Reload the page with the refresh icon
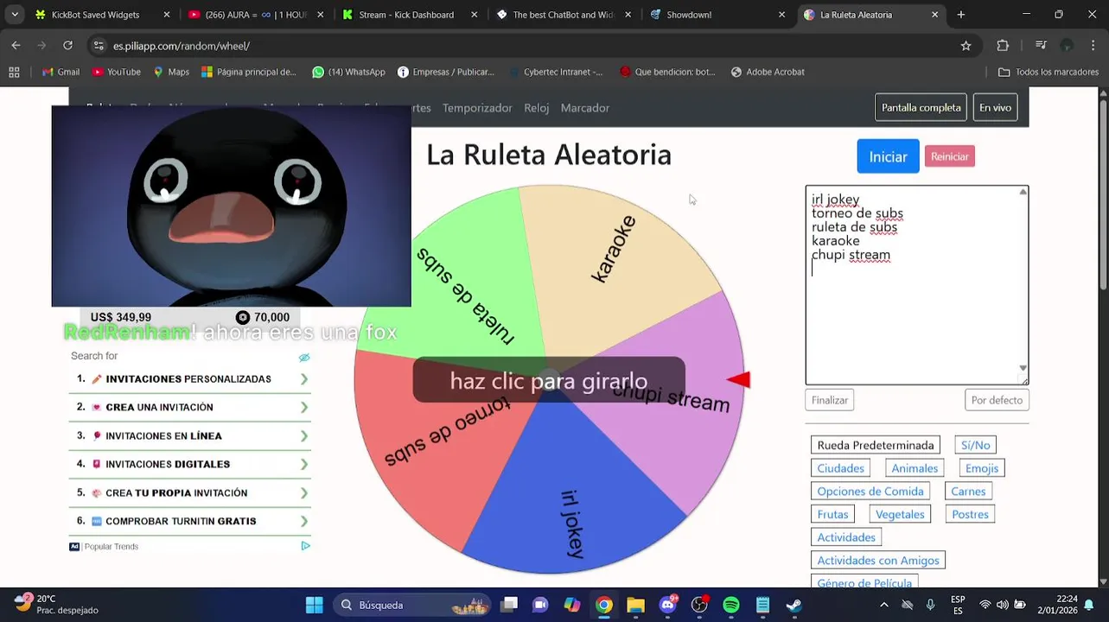The width and height of the screenshot is (1109, 622). click(67, 46)
